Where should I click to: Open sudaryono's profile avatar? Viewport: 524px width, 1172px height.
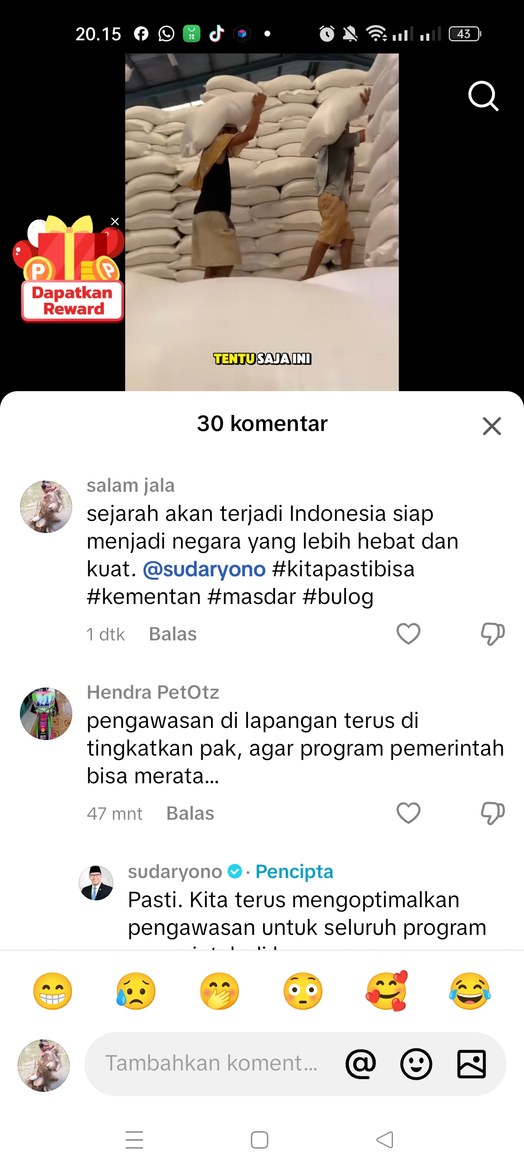(96, 883)
